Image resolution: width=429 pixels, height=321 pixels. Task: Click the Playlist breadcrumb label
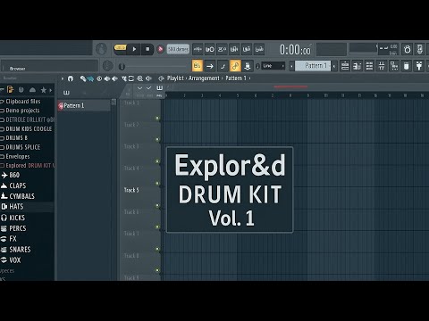point(175,78)
